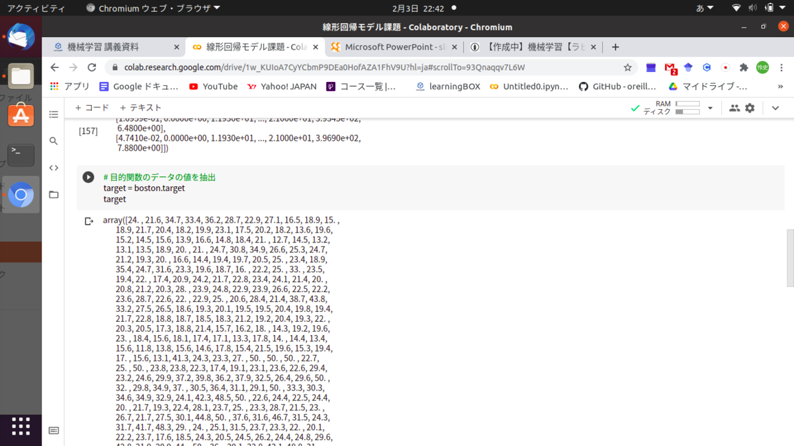Go back to the previous page
Viewport: 794px width, 446px height.
click(x=54, y=67)
